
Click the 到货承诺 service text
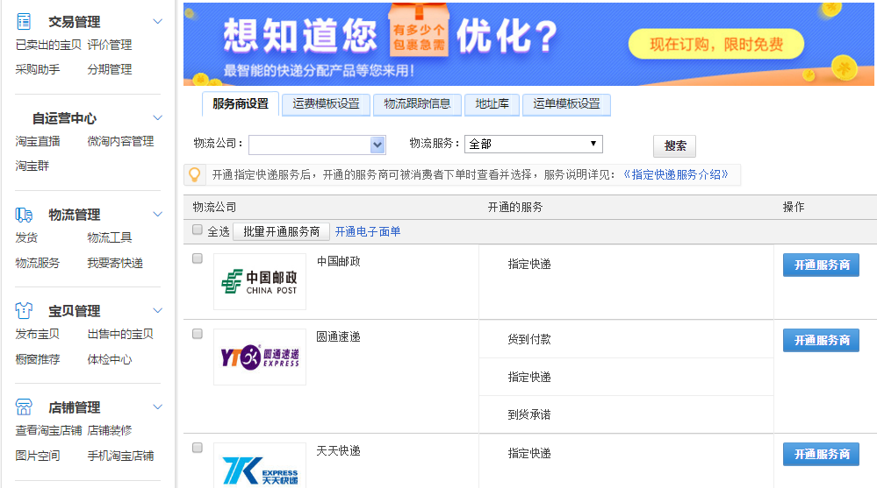[x=529, y=415]
